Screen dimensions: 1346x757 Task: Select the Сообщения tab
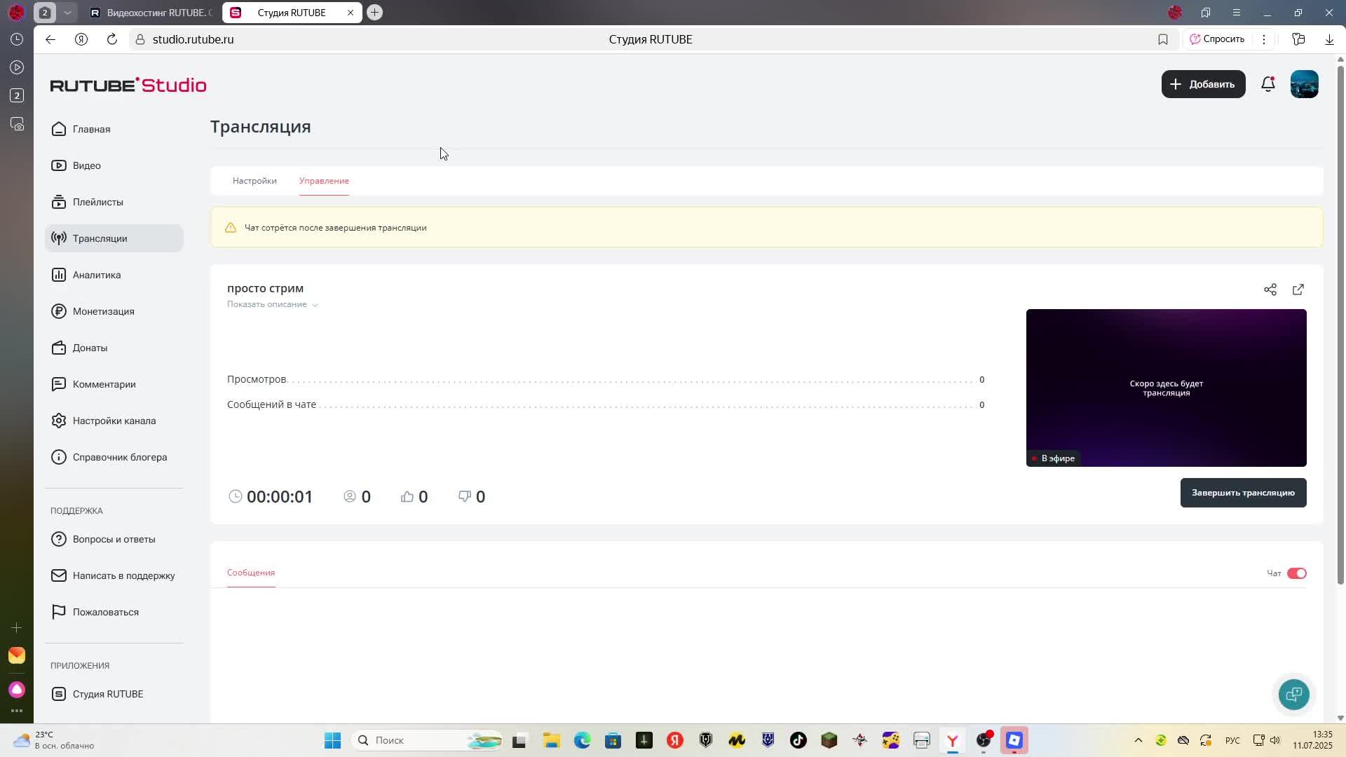click(x=251, y=573)
